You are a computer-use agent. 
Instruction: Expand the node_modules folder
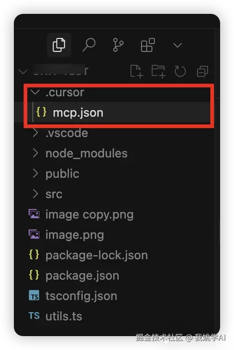pos(36,153)
